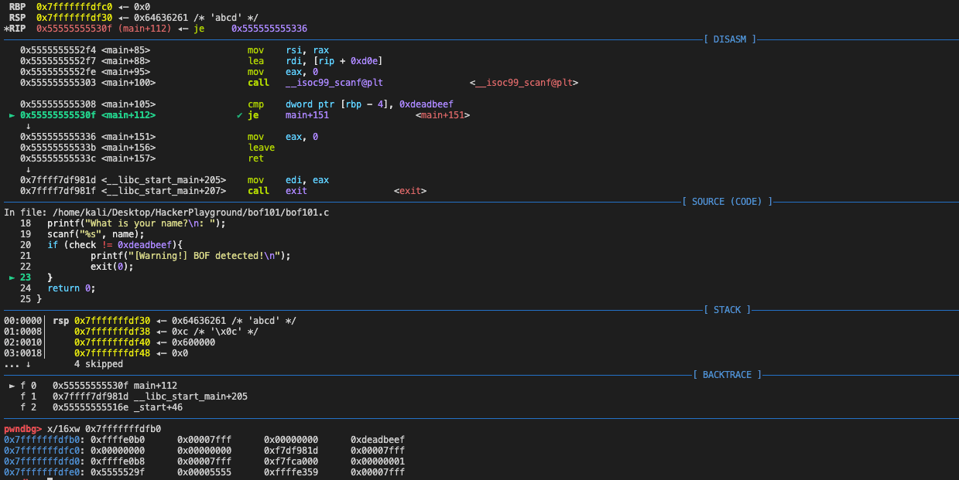Expand the '4 skipped' stack entries row
Viewport: 959px width, 480px height.
98,364
